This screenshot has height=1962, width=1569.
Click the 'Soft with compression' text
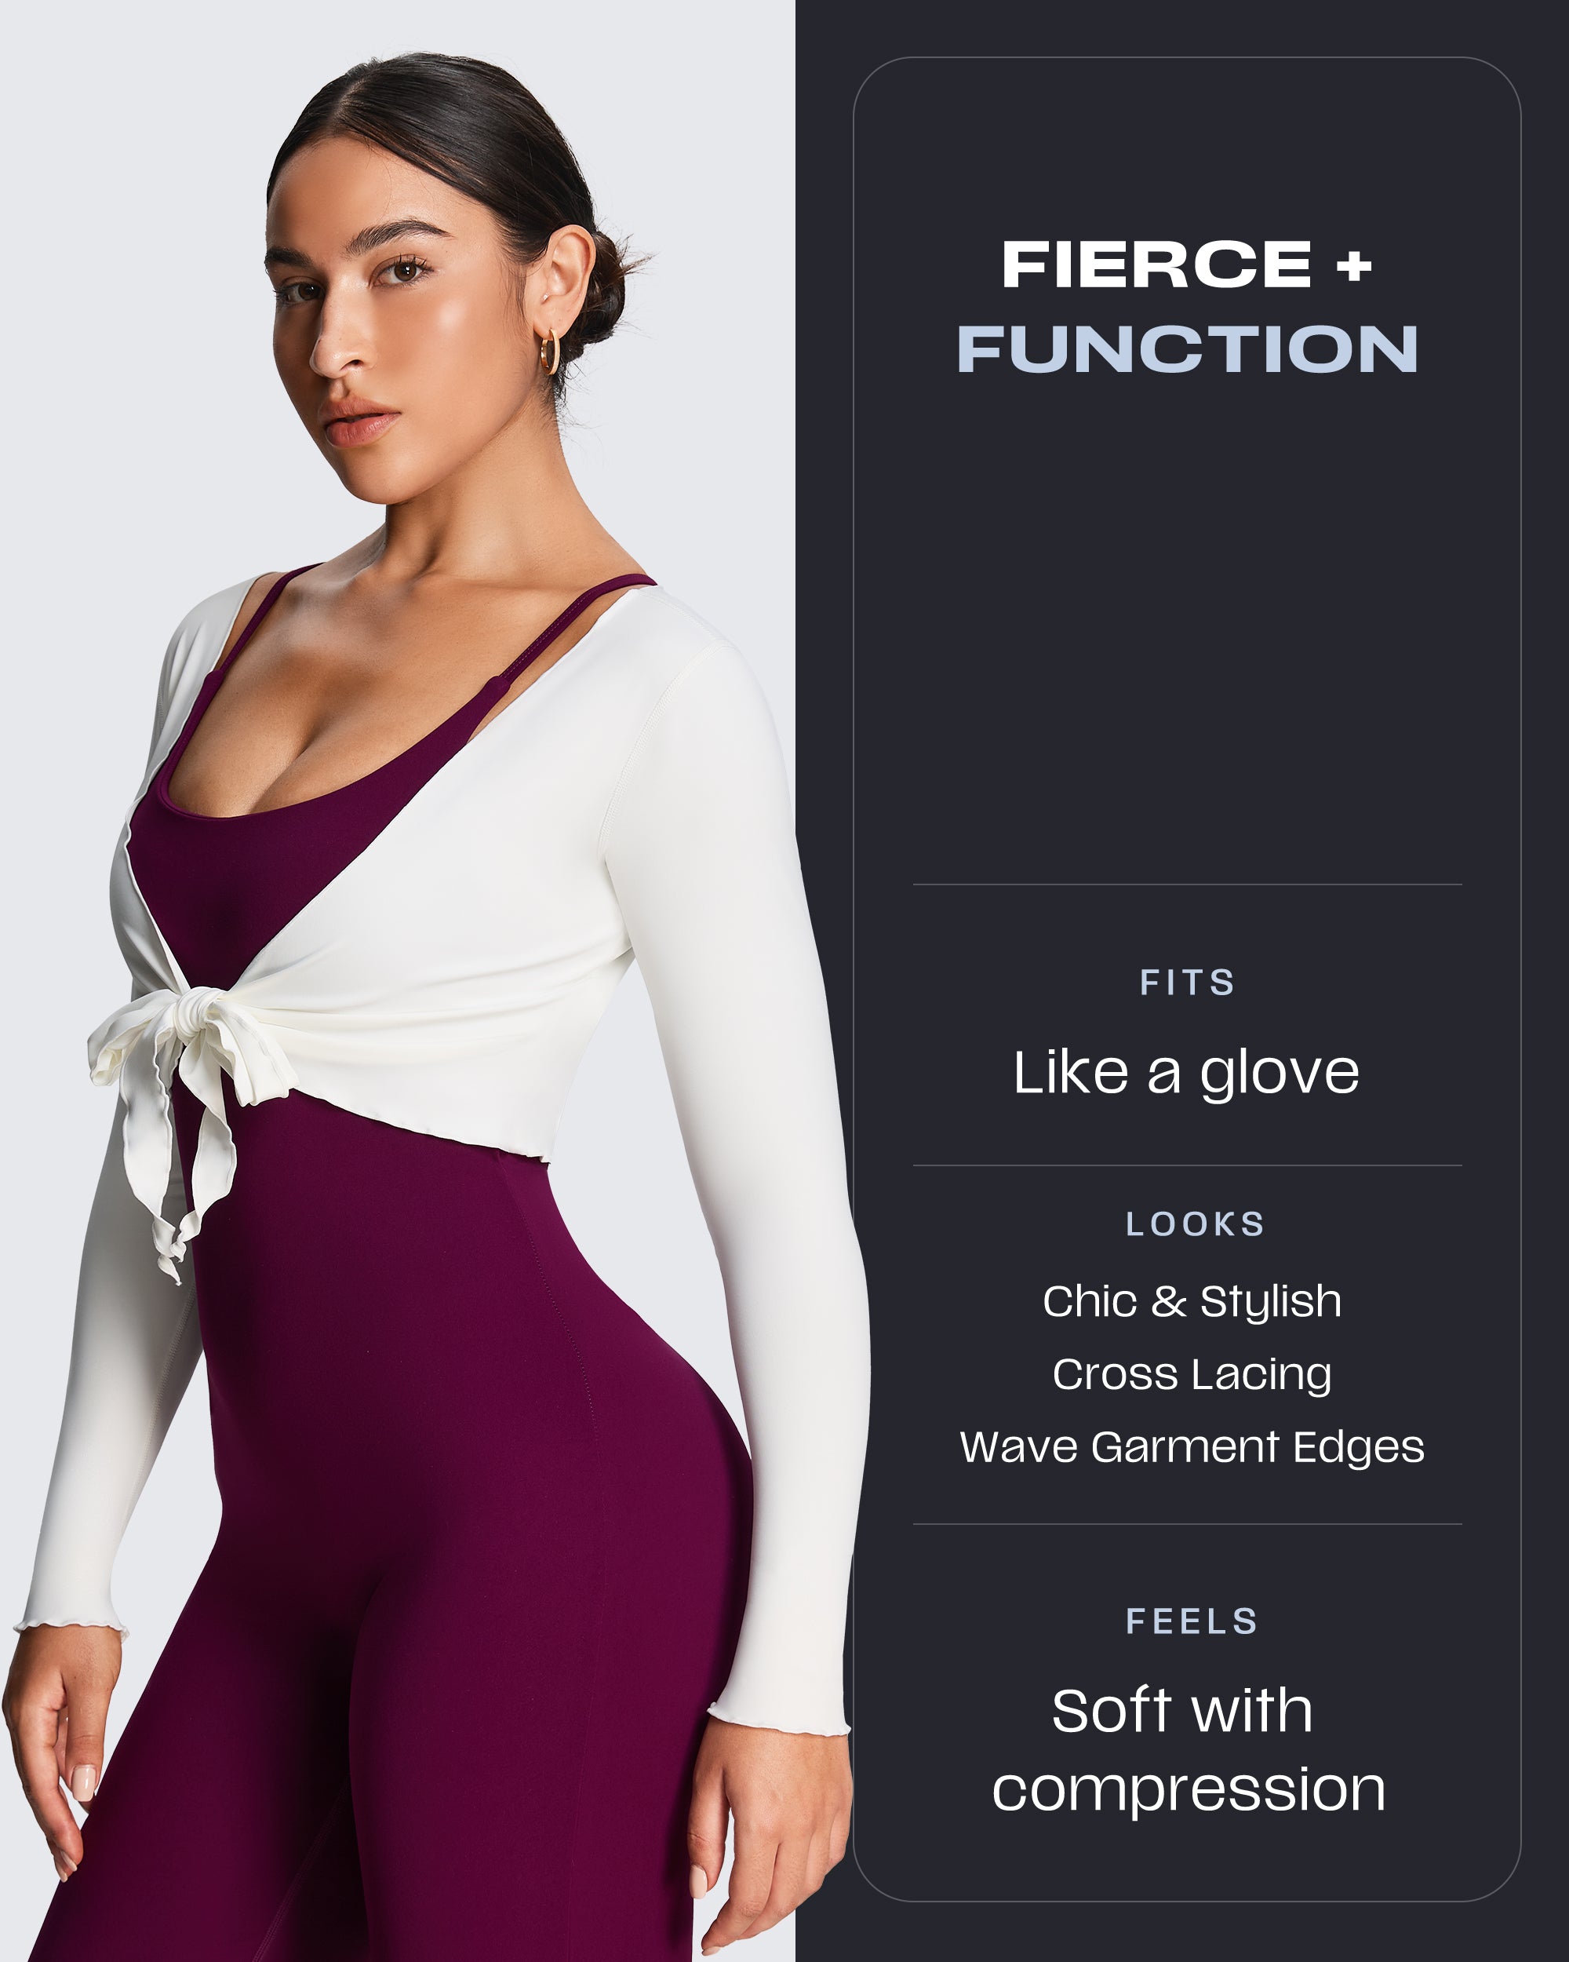click(1188, 1751)
